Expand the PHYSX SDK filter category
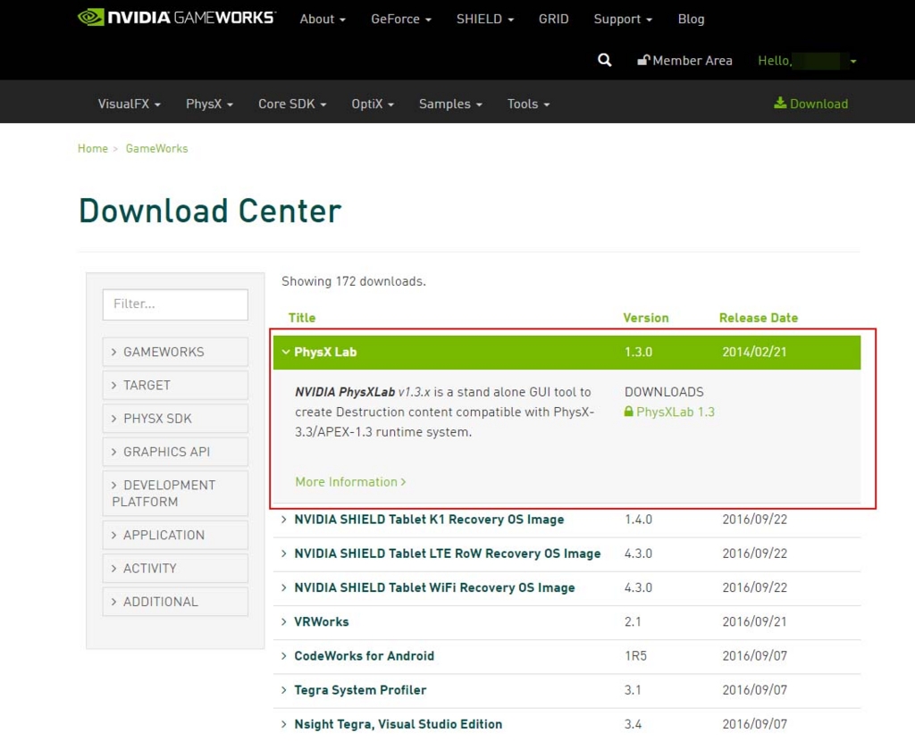Image resolution: width=915 pixels, height=741 pixels. pyautogui.click(x=175, y=418)
